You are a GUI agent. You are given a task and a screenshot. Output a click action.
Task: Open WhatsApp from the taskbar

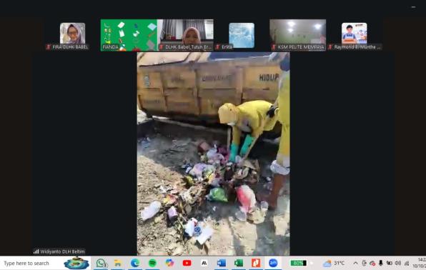(101, 263)
